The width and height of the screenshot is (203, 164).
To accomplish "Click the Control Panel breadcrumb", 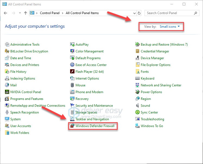I will click(50, 13).
